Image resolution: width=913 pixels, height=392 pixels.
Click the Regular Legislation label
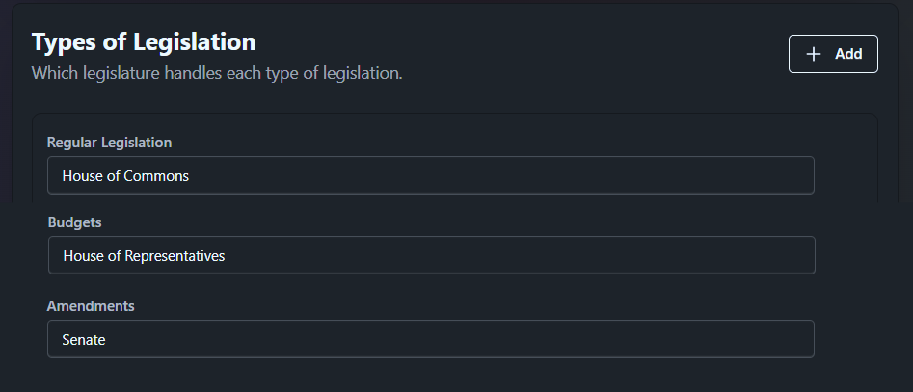pyautogui.click(x=110, y=143)
